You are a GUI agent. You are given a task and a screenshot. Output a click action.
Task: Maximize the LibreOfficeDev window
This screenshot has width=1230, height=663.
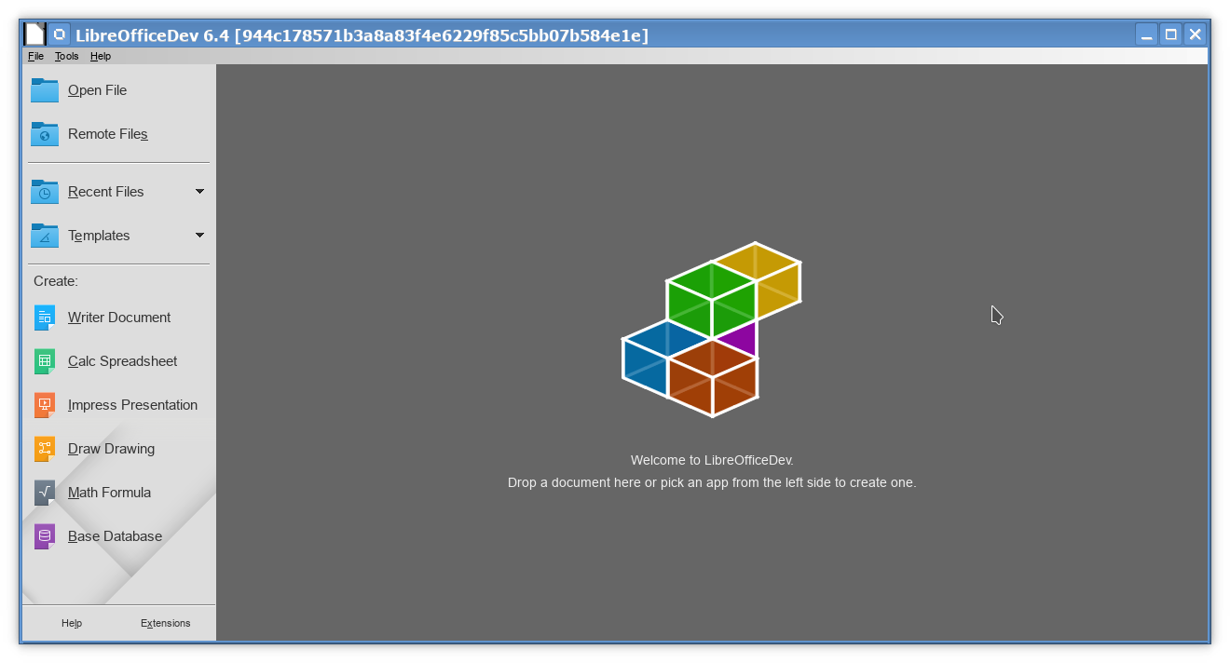(x=1171, y=34)
